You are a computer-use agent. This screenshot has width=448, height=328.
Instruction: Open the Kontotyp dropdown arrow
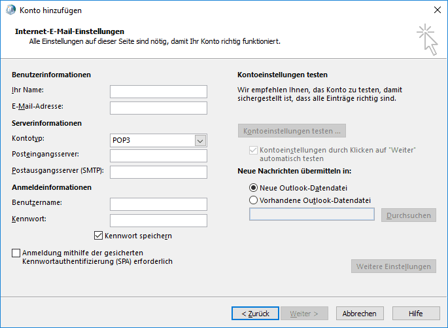click(x=200, y=140)
